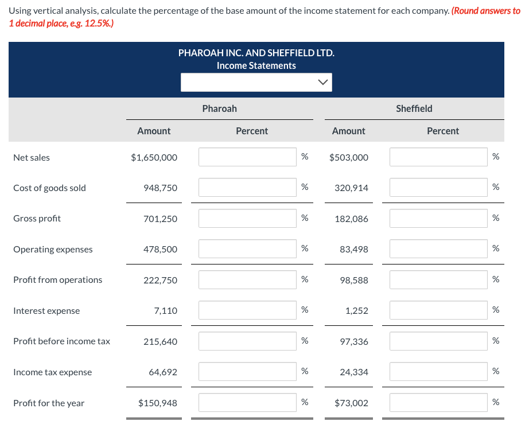Select the Sheffield Profit from operations percent box
Image resolution: width=529 pixels, height=424 pixels.
pyautogui.click(x=438, y=279)
